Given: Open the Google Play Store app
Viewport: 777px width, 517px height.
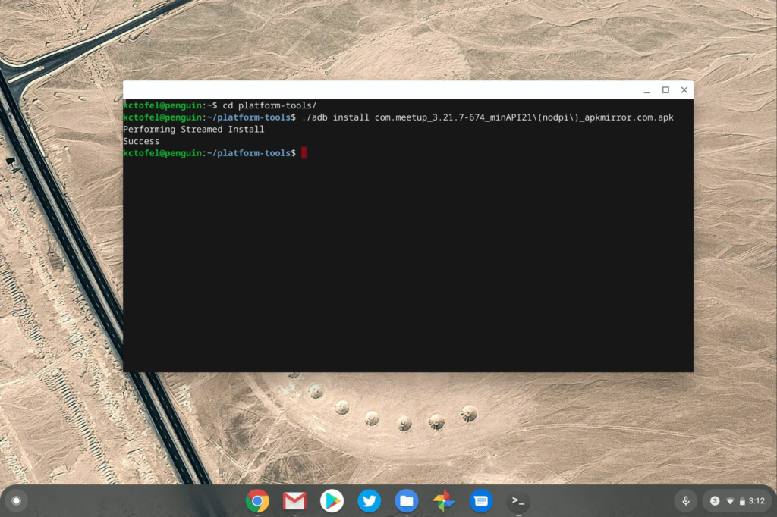Looking at the screenshot, I should coord(332,501).
